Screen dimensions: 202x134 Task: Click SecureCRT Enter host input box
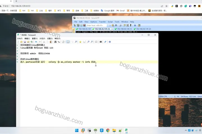pos(96,25)
